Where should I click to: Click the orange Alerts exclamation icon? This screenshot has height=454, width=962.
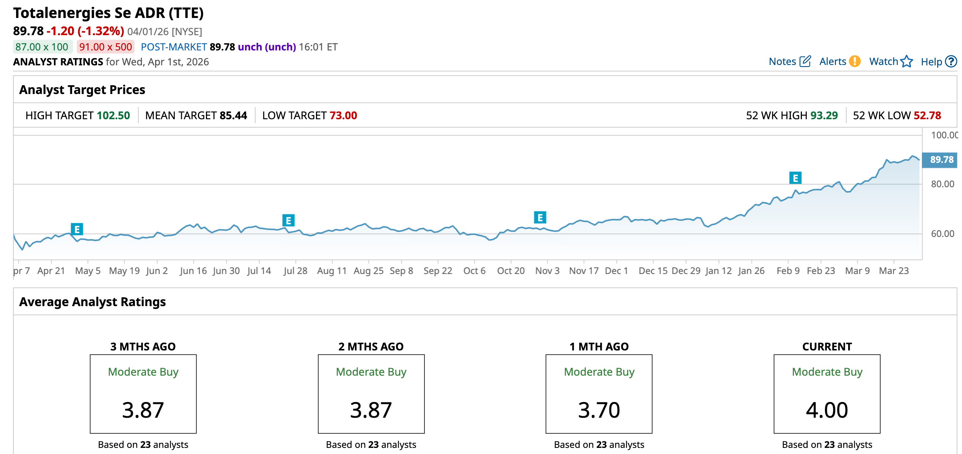pyautogui.click(x=854, y=62)
